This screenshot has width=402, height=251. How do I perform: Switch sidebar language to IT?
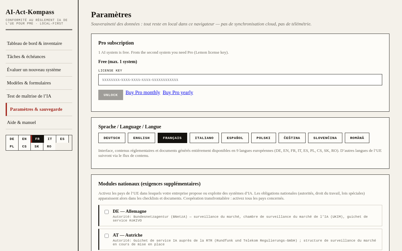point(50,139)
